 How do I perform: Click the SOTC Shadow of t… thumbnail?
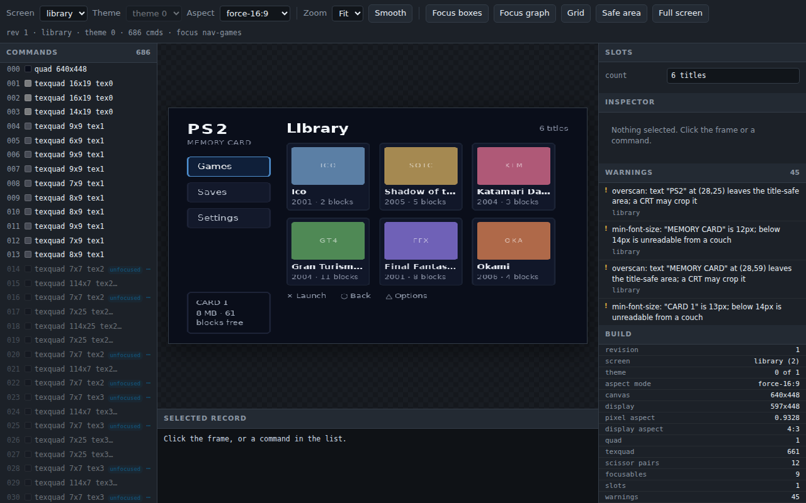point(421,166)
